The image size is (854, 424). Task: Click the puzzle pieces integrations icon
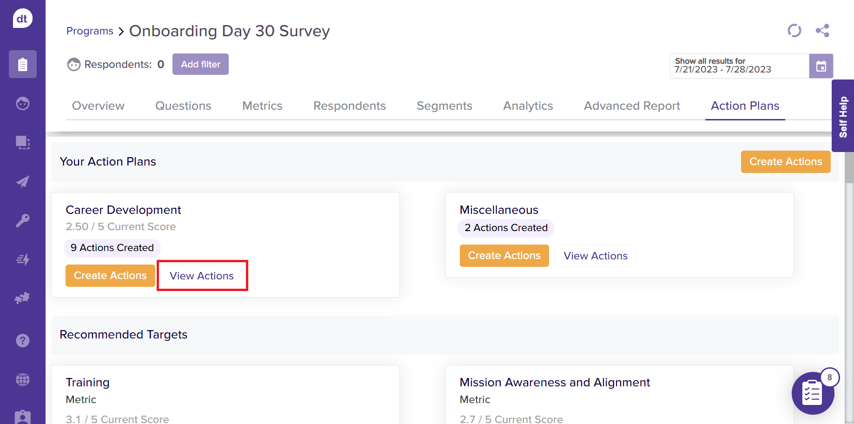pos(23,298)
